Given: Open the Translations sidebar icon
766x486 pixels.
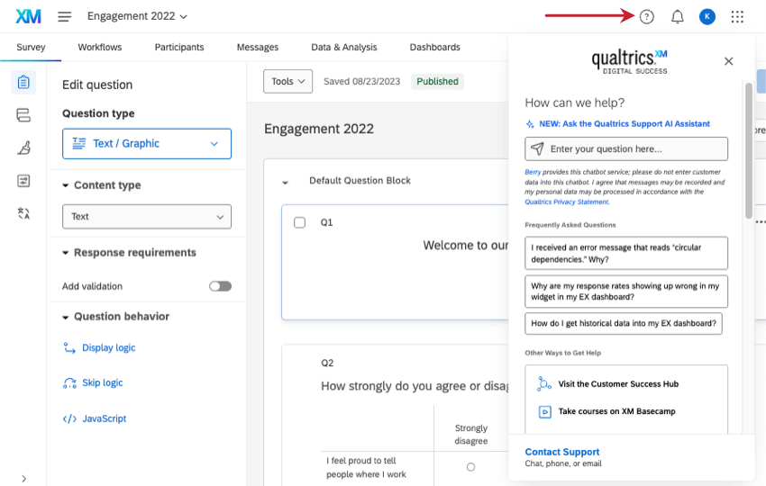Looking at the screenshot, I should (23, 213).
